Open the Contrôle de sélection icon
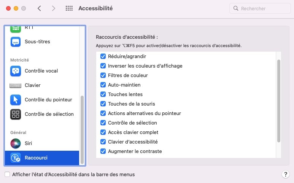This screenshot has height=183, width=294. (x=16, y=114)
